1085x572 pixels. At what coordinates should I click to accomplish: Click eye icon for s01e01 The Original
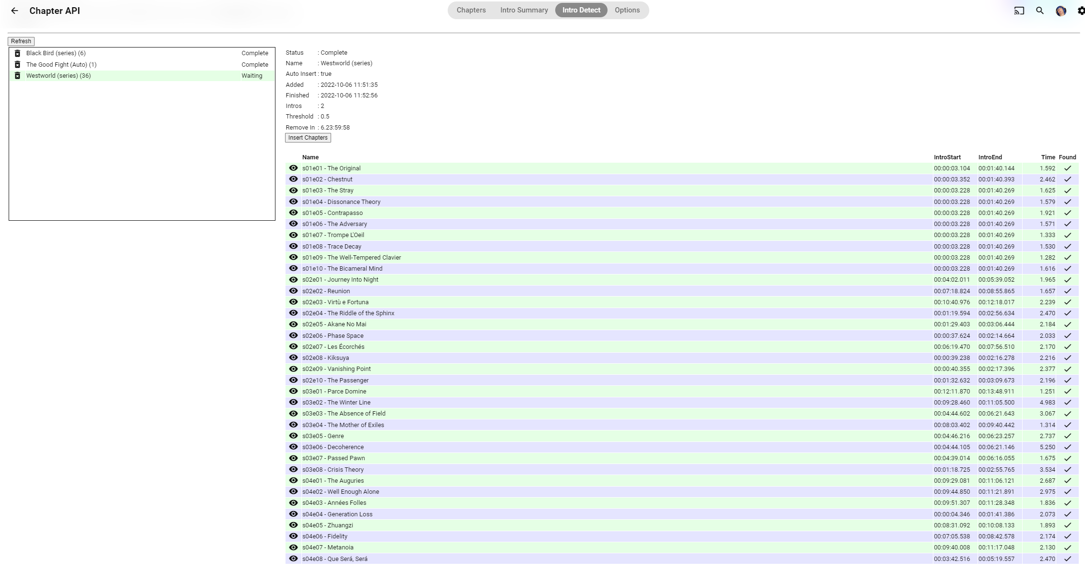(x=293, y=168)
